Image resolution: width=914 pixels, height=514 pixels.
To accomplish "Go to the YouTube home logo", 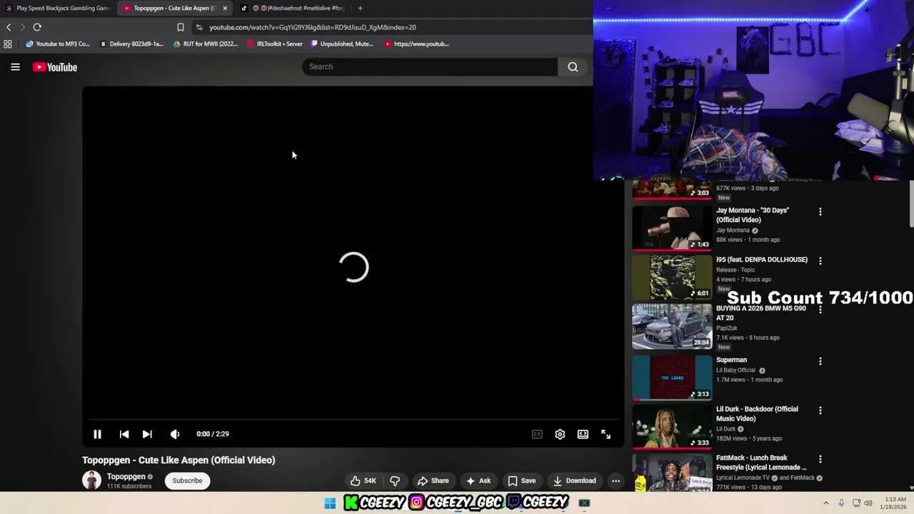I will click(54, 67).
